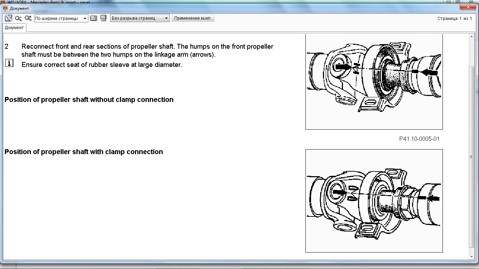479x269 pixels.
Task: Click the clamp connection propeller shaft illustration
Action: pyautogui.click(x=374, y=201)
